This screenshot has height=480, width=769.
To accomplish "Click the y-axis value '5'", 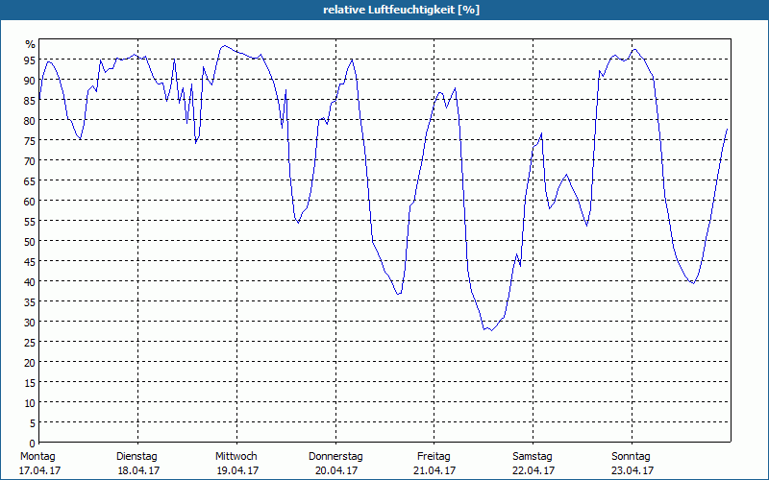I will 33,423.
